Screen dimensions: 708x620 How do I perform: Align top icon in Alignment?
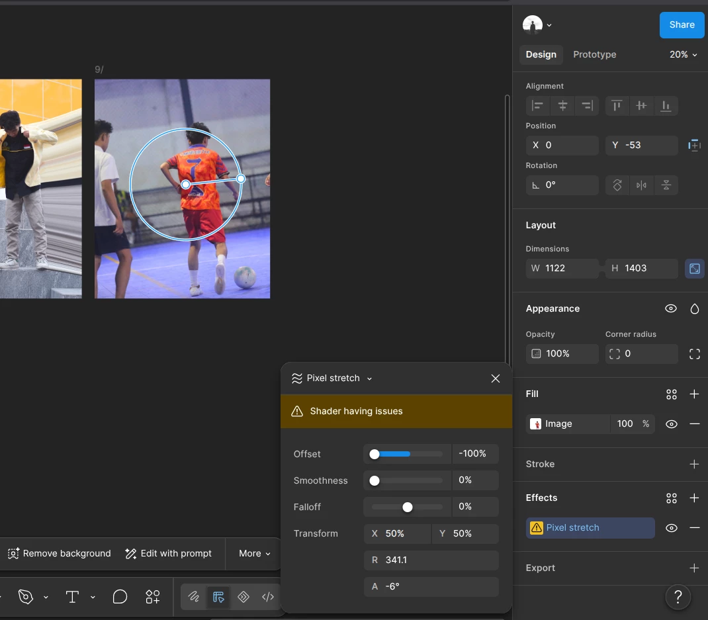(x=617, y=106)
